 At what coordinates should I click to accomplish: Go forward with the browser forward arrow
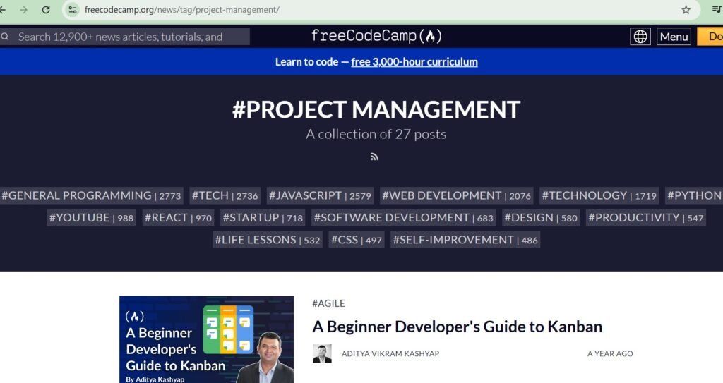tap(24, 10)
